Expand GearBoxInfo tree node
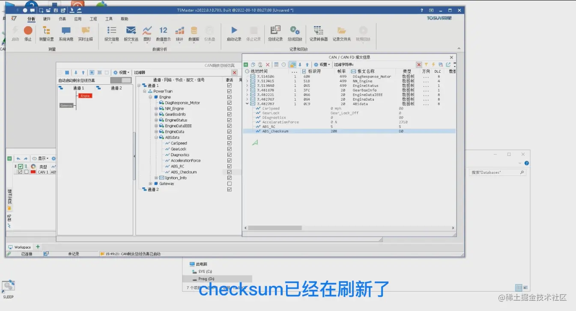The width and height of the screenshot is (576, 311). click(x=156, y=114)
